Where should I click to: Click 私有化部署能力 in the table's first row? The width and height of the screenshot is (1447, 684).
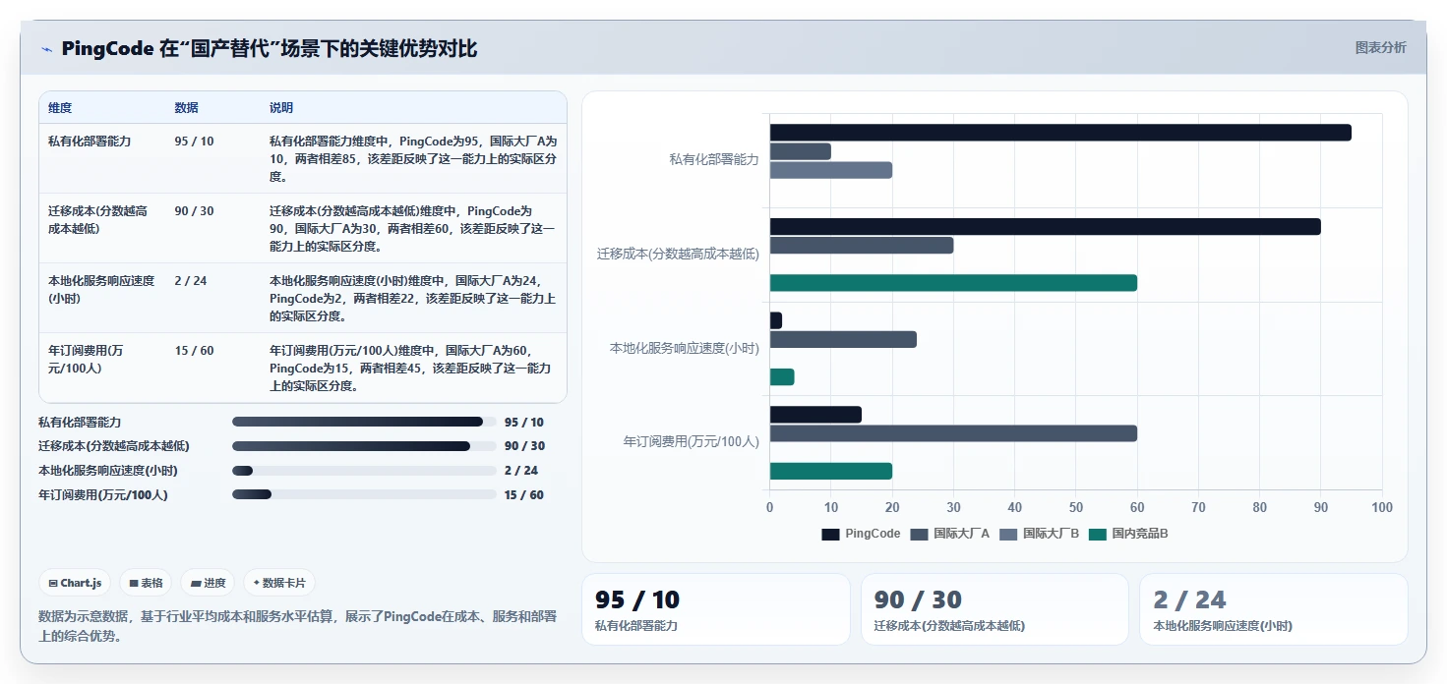90,142
